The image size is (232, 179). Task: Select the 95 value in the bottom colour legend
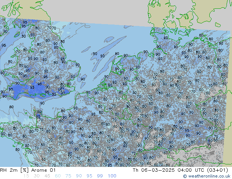coord(89,176)
